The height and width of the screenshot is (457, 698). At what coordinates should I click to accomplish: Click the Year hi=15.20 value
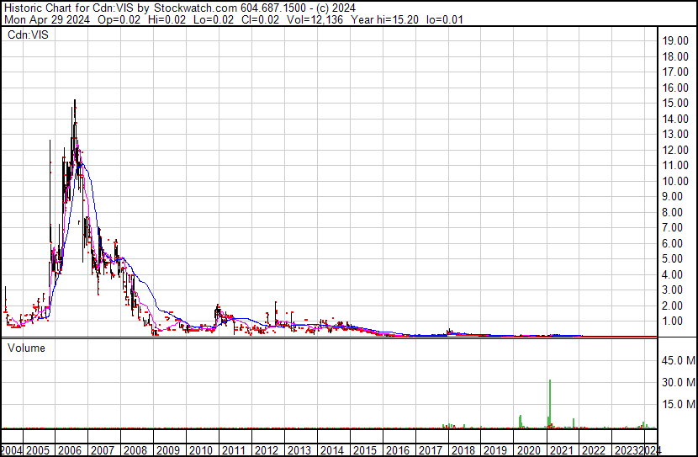[384, 19]
